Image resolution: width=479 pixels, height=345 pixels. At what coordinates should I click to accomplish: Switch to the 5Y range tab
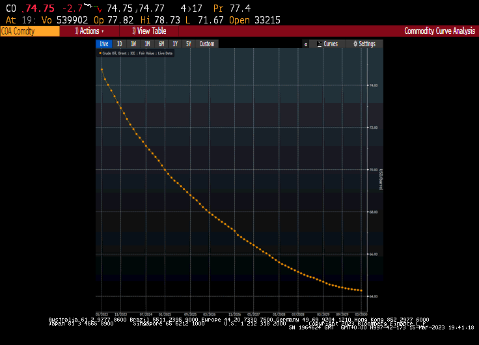point(189,44)
